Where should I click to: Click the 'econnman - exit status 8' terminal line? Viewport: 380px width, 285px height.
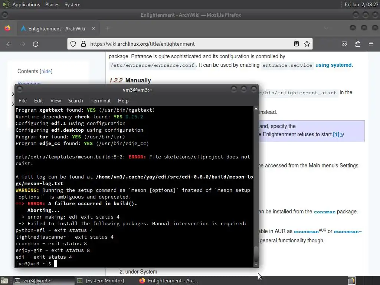click(x=51, y=243)
